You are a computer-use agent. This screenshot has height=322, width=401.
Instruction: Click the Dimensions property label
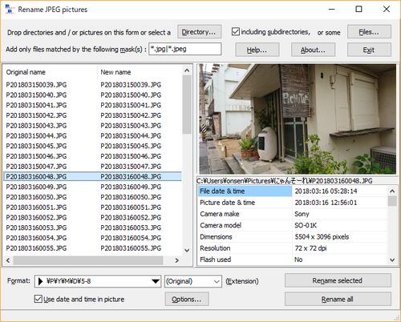tap(216, 237)
